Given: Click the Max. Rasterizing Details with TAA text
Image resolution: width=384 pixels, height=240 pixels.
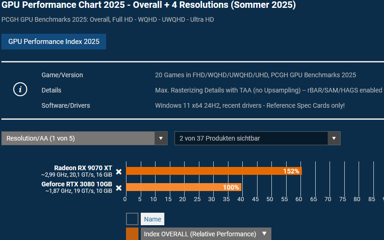Looking at the screenshot, I should click(269, 90).
